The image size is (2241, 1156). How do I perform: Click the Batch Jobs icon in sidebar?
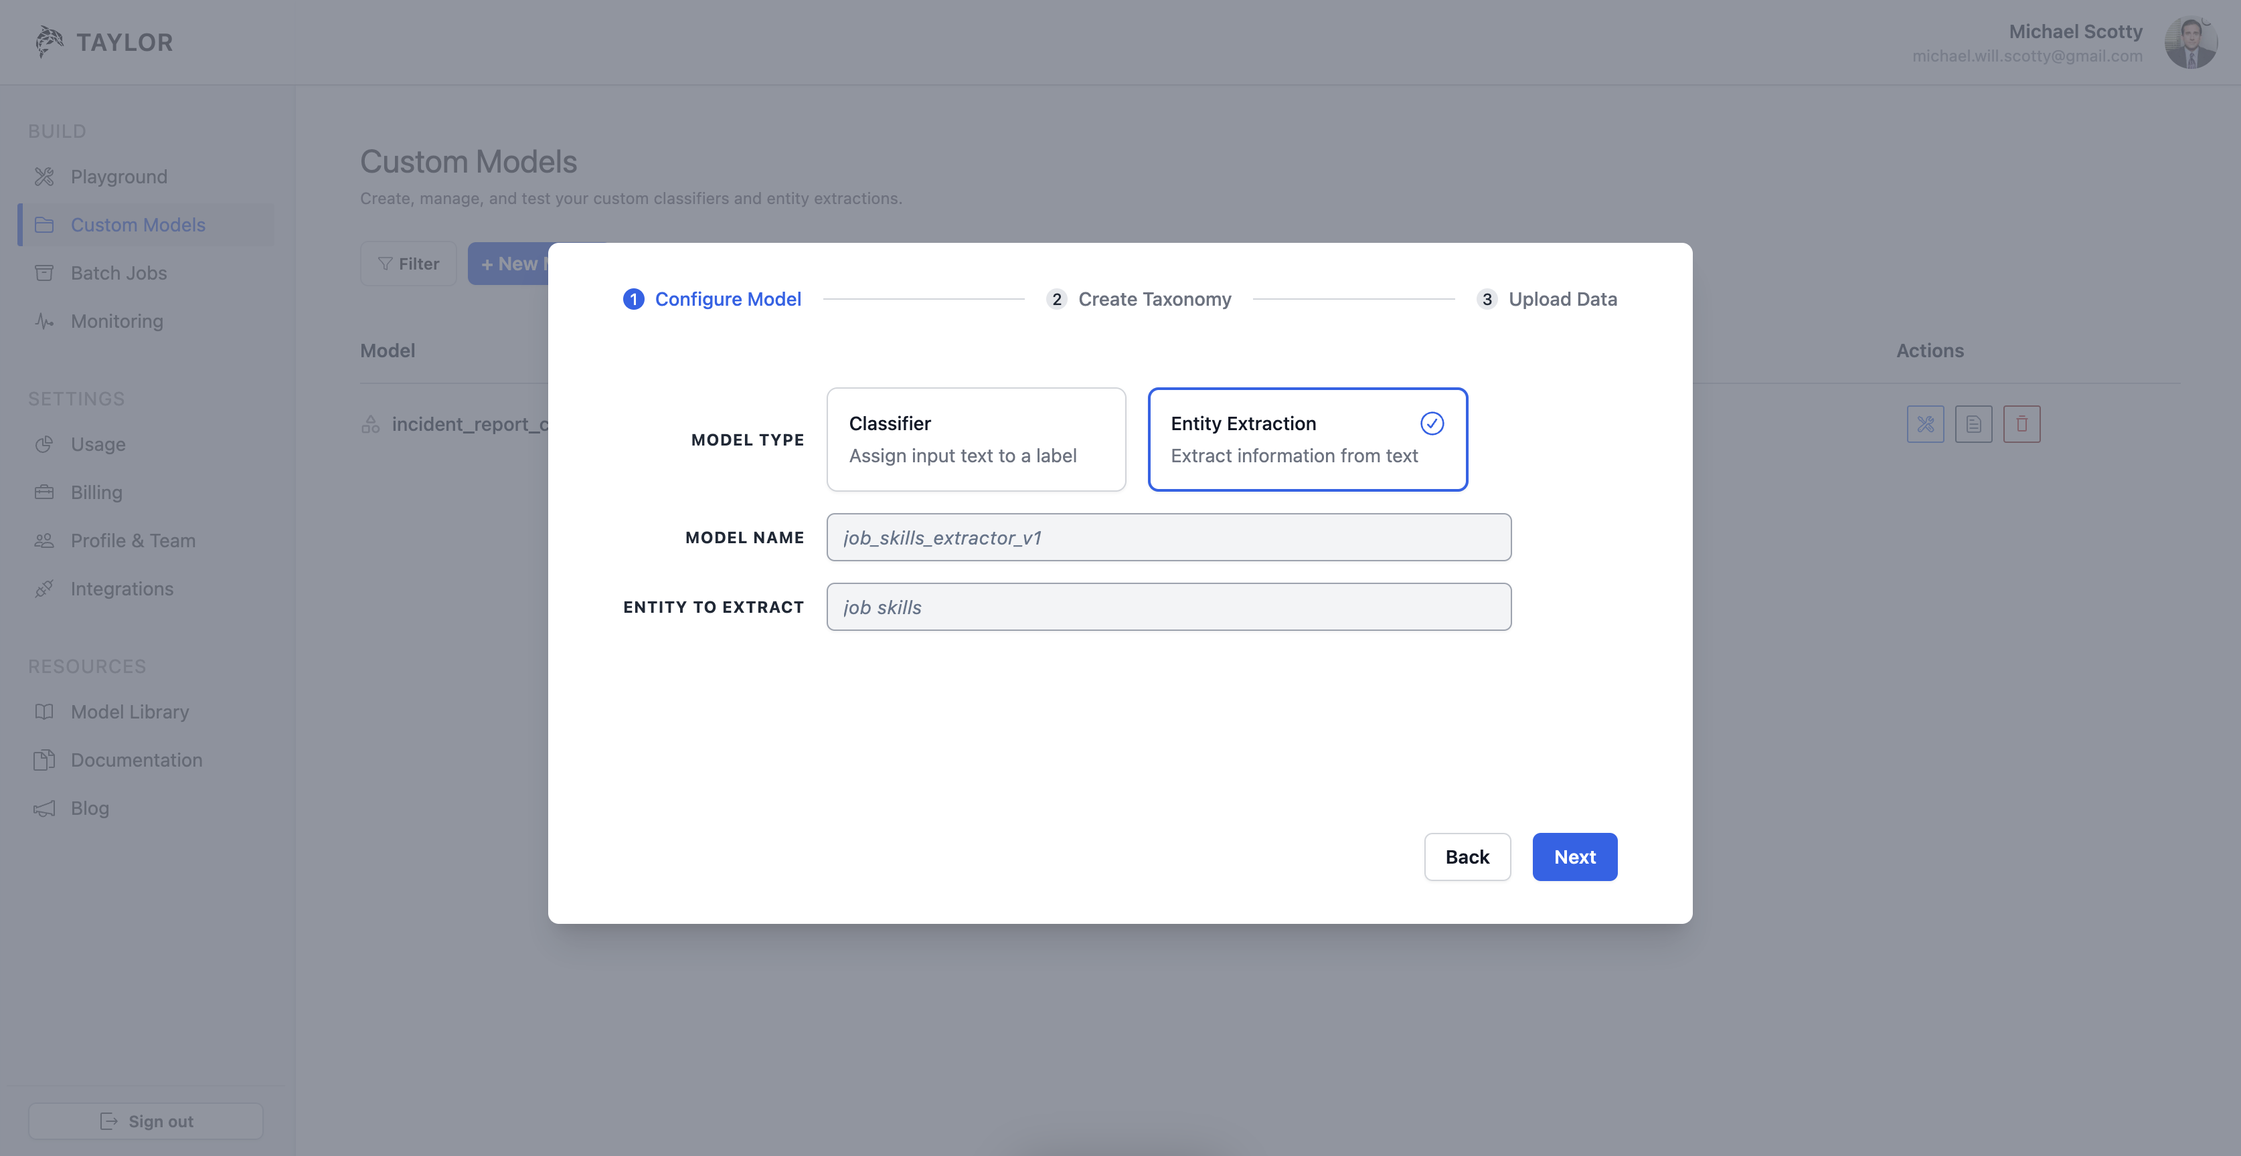click(44, 273)
